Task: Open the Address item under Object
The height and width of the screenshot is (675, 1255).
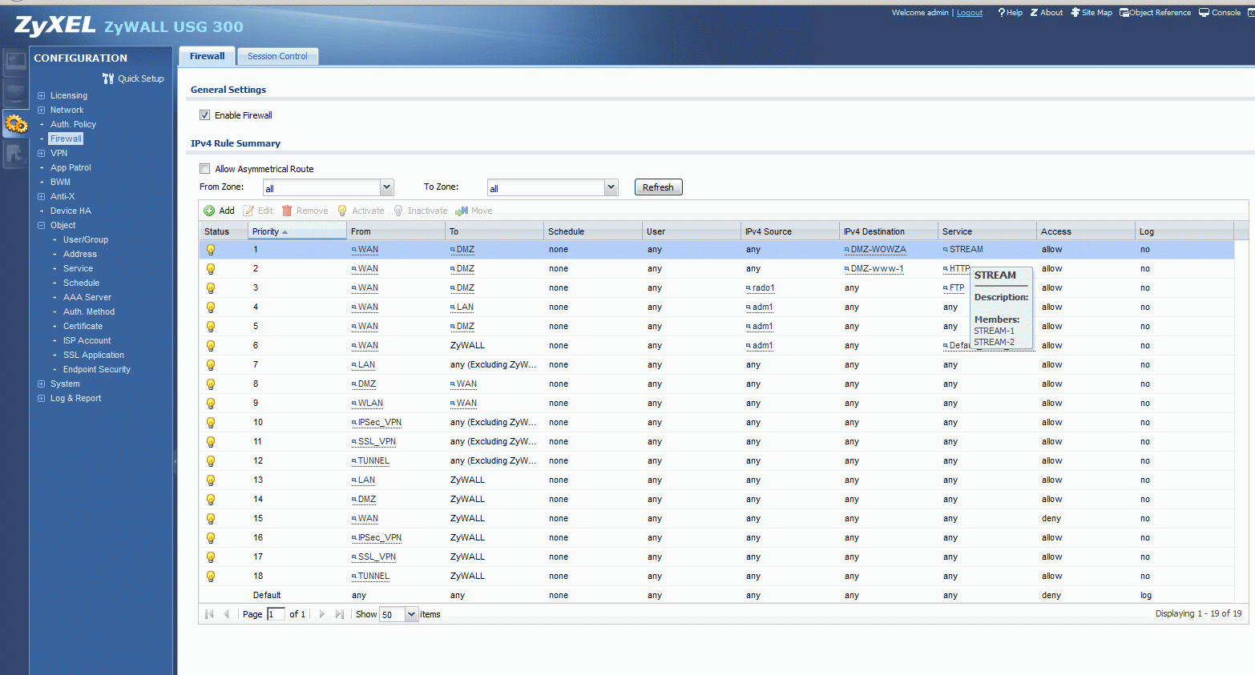Action: [80, 254]
